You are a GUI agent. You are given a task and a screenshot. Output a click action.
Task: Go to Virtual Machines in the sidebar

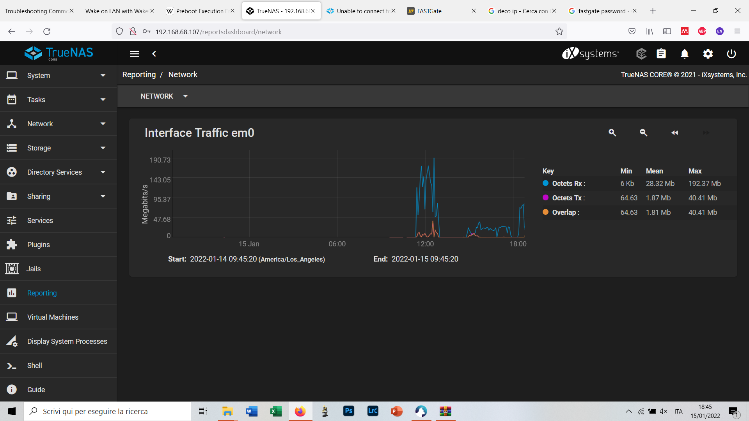(53, 317)
